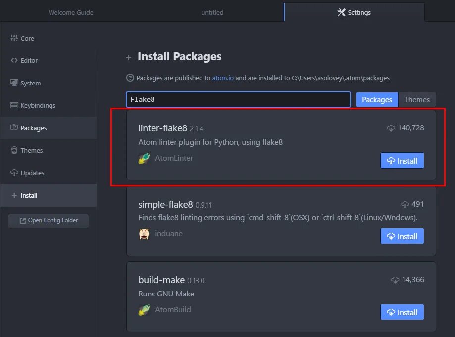Open the linter-flake8 package title
This screenshot has height=337, width=455.
(x=162, y=128)
